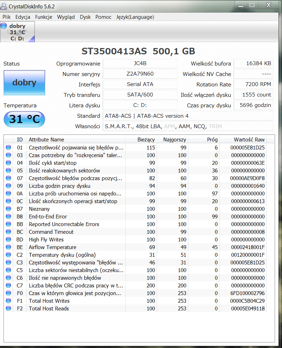
Task: Click the status orb of attribute 0A
Action: point(8,193)
